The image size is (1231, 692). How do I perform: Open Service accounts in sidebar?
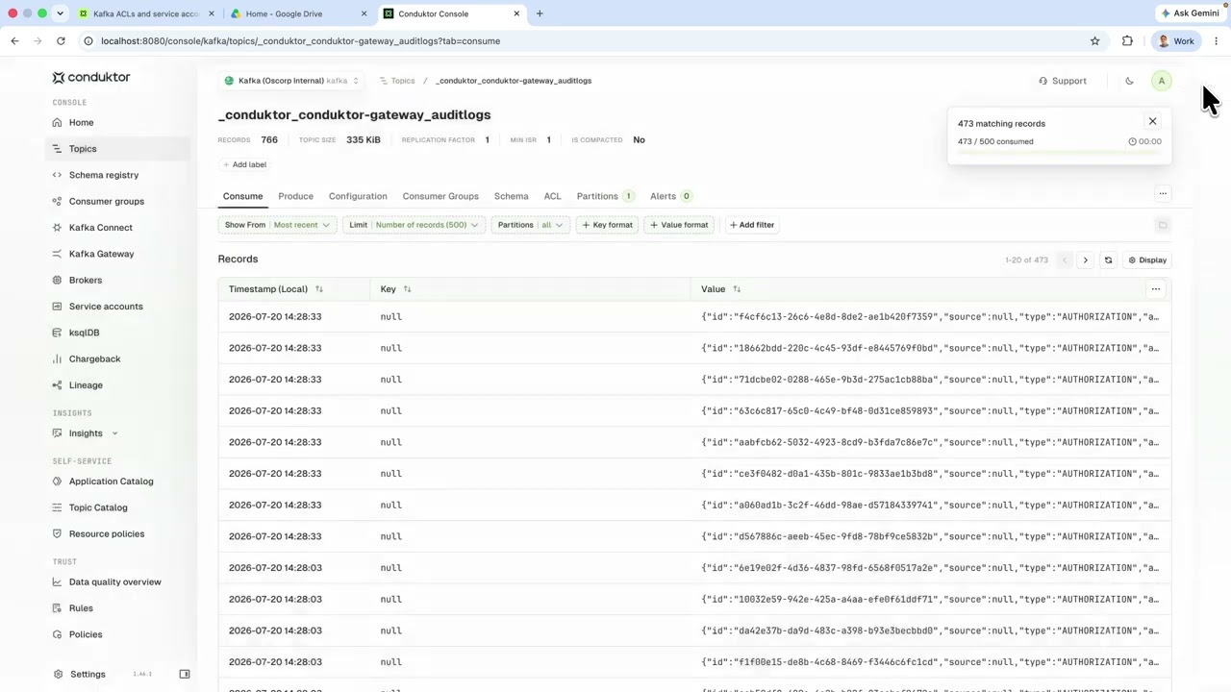point(106,307)
